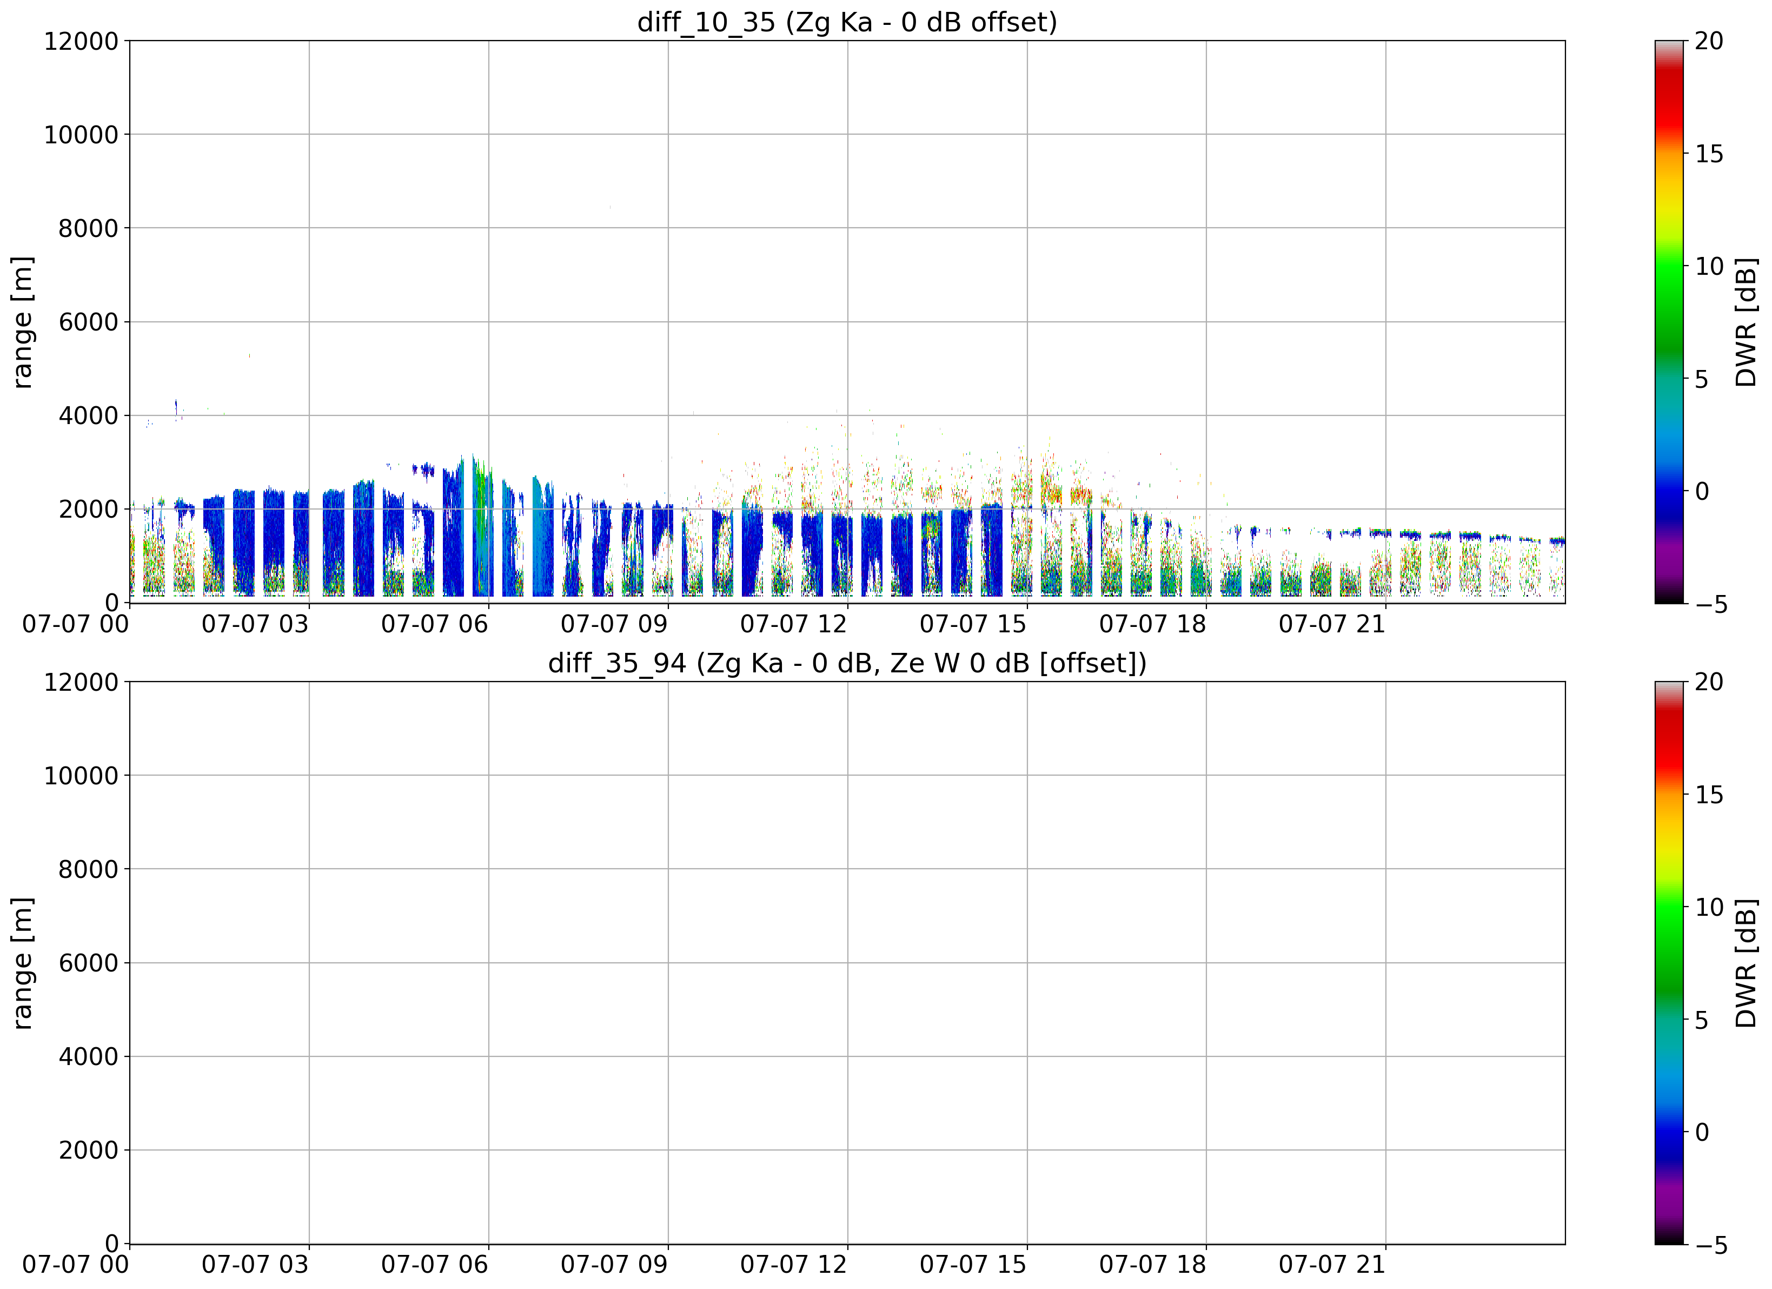The width and height of the screenshot is (1772, 1289).
Task: Click the 8000 range tick of diff_35_94 plot
Action: tap(88, 870)
